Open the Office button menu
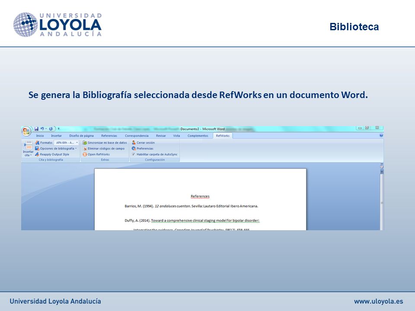415x311 pixels. [26, 130]
